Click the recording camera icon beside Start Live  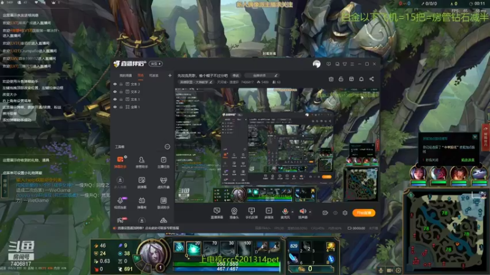coord(325,213)
